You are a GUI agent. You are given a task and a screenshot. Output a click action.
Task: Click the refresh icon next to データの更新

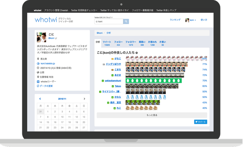pos(38,86)
